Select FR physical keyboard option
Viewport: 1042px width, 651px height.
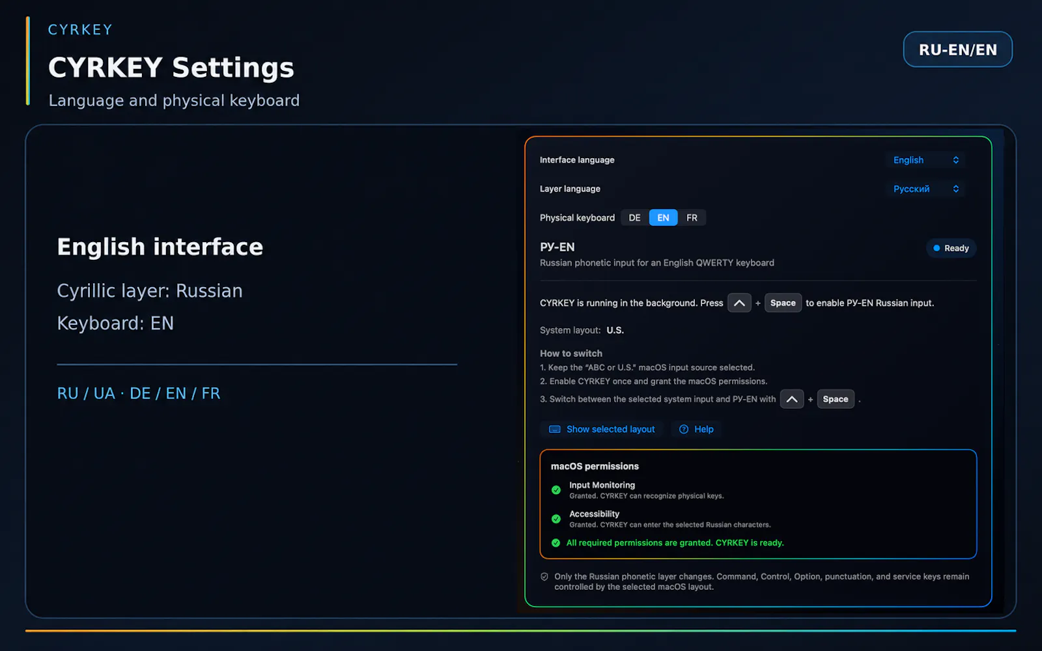(692, 217)
